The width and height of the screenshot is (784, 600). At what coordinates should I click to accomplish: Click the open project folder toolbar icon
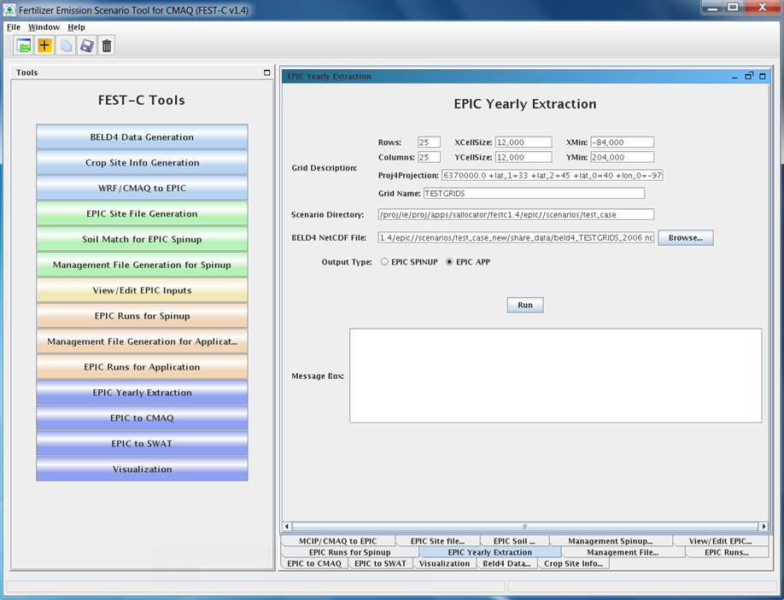point(24,45)
